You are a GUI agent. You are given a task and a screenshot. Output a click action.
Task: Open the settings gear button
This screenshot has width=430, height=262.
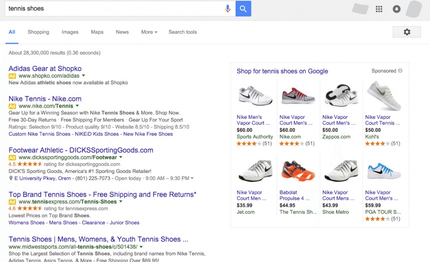point(406,32)
